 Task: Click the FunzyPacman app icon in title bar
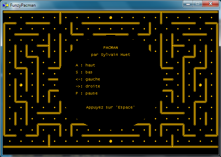(6, 5)
